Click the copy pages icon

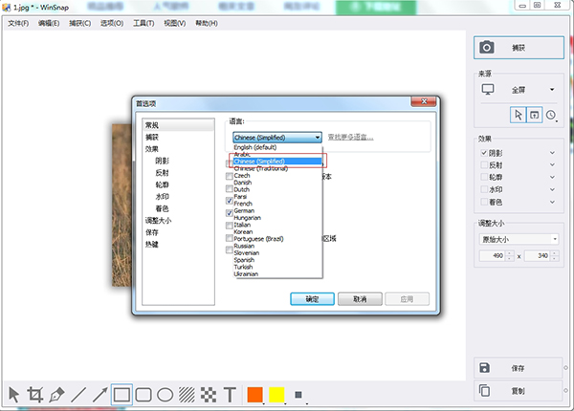pos(484,391)
